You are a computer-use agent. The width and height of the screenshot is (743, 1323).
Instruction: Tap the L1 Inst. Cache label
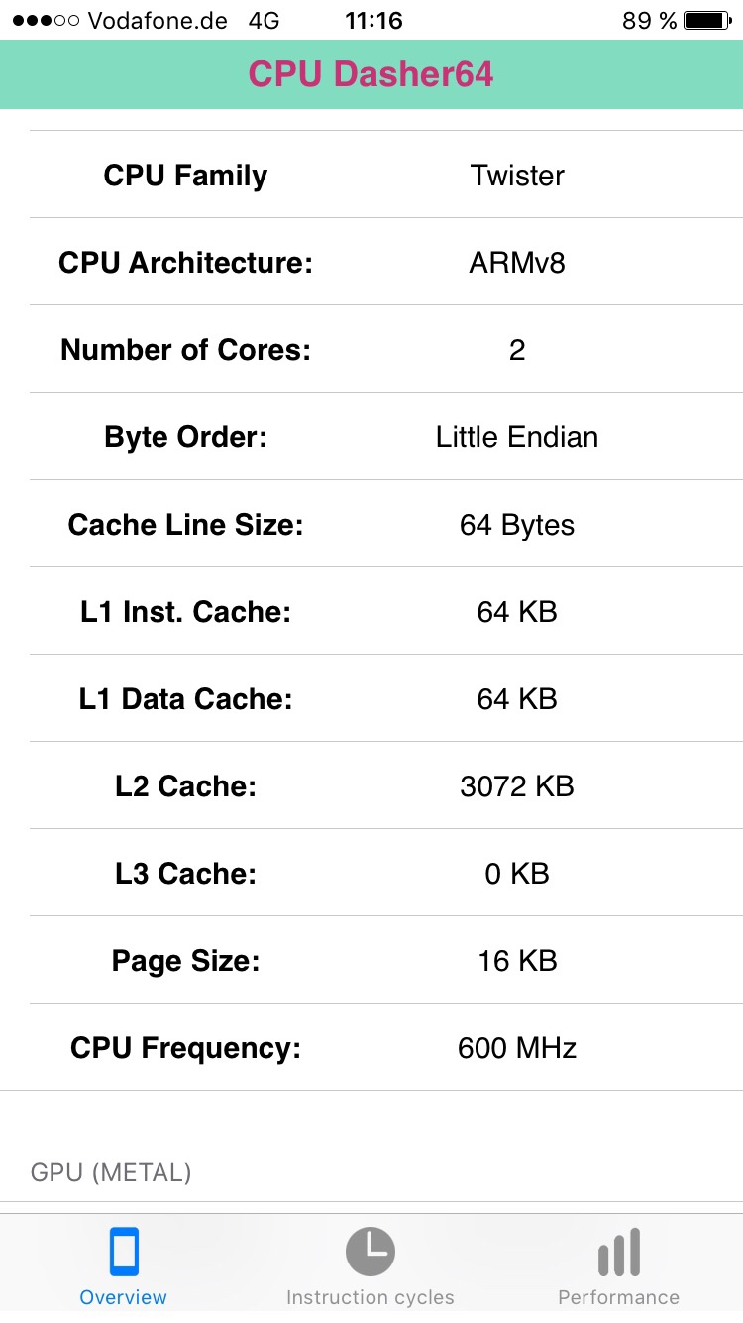185,612
